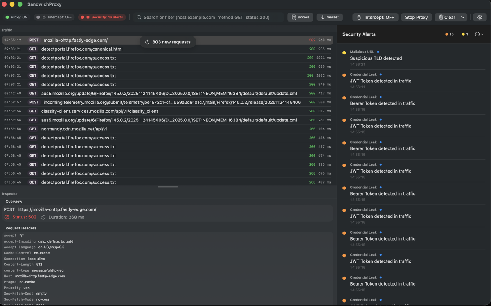Viewport: 491px width, 306px height.
Task: Open the Security Alerts filter chevron
Action: [x=482, y=34]
